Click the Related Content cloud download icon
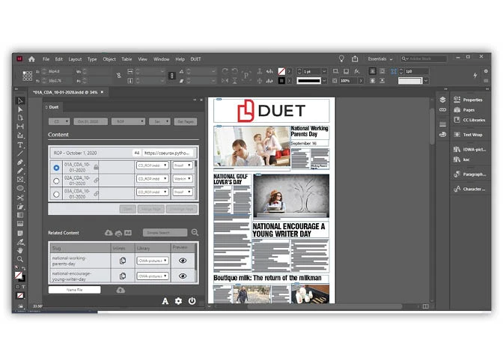The image size is (503, 346). click(109, 233)
